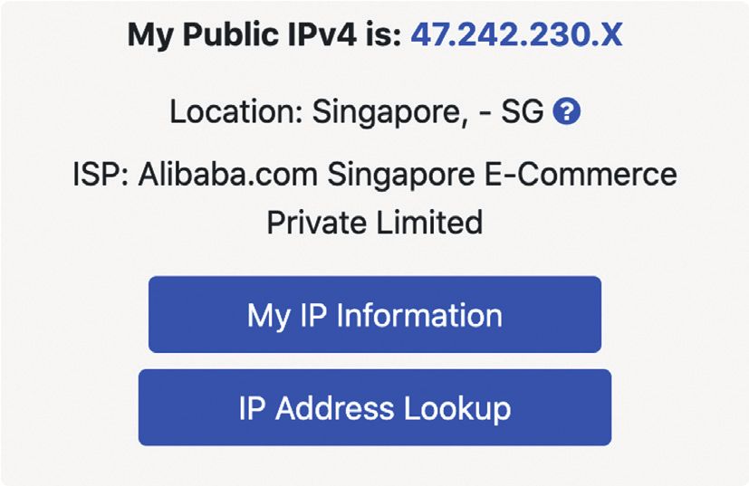Click the Location: Singapore text line

click(357, 111)
